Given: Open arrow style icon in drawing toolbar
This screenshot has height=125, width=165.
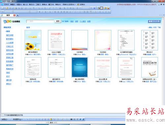Looking at the screenshot, I should point(78,119).
